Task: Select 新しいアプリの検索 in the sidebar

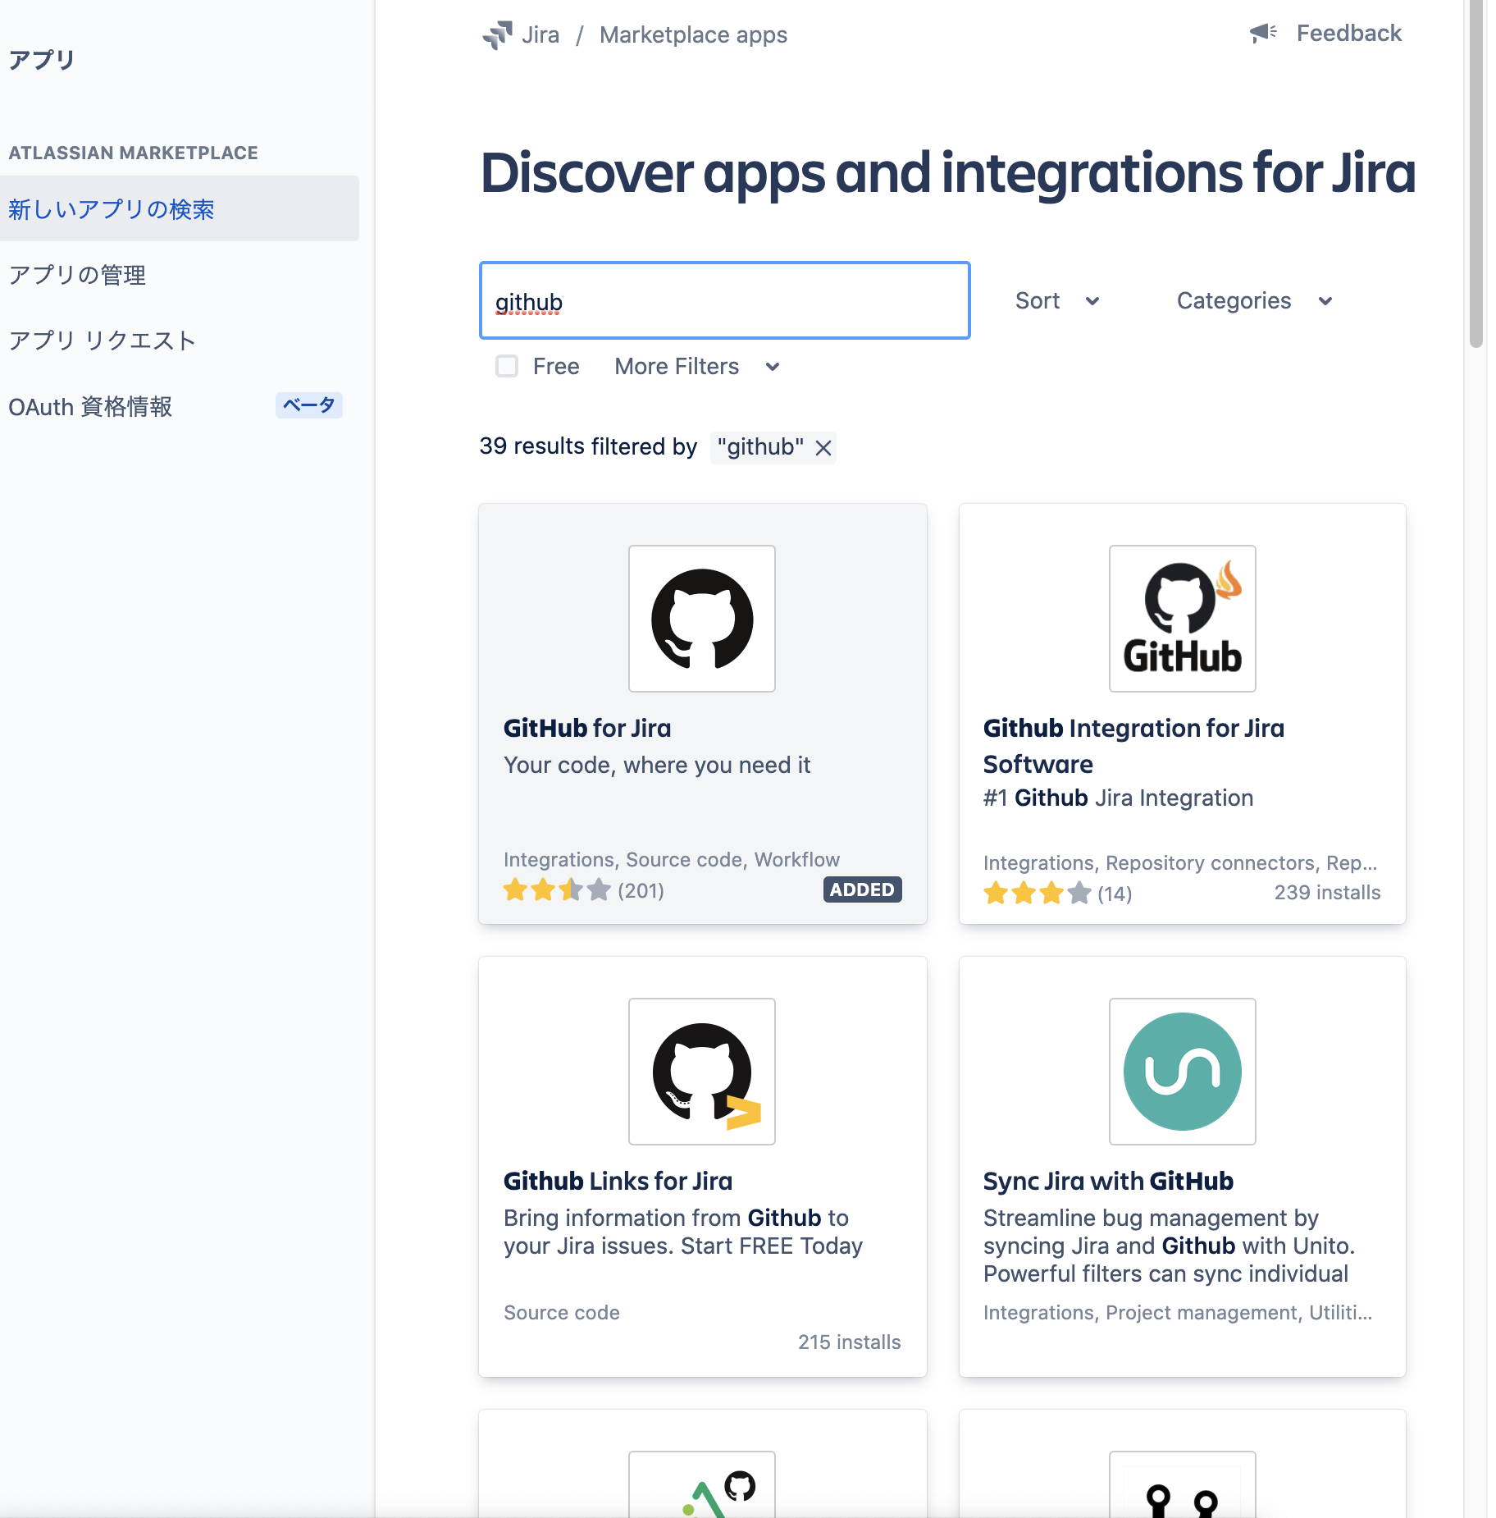Action: click(112, 209)
